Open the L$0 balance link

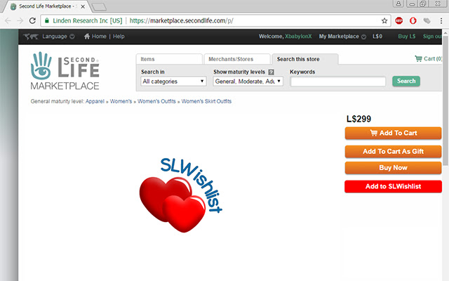click(x=377, y=37)
